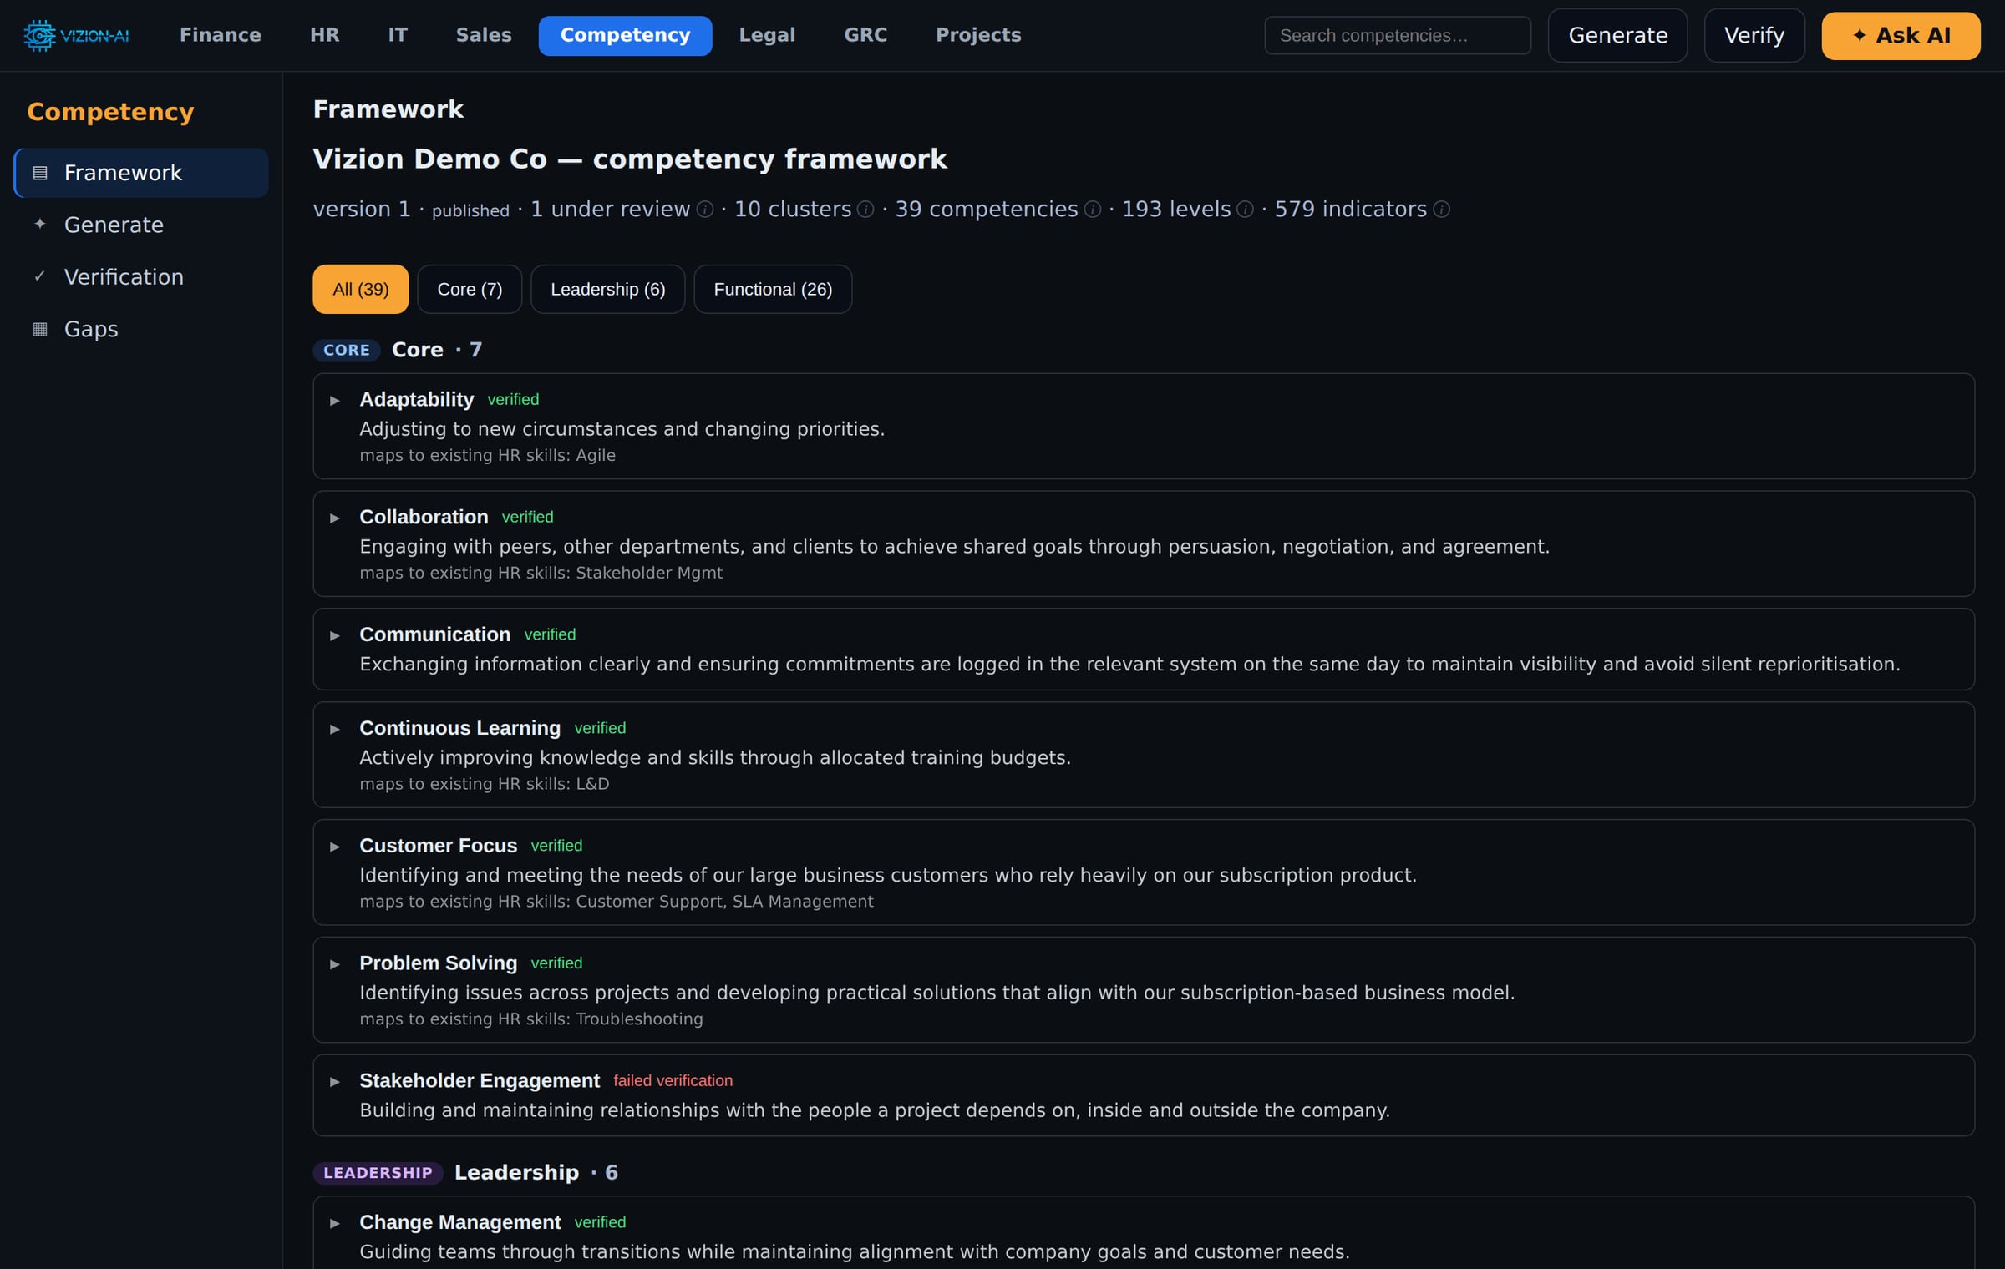The image size is (2005, 1269).
Task: Open the Sales module tab
Action: coord(484,35)
